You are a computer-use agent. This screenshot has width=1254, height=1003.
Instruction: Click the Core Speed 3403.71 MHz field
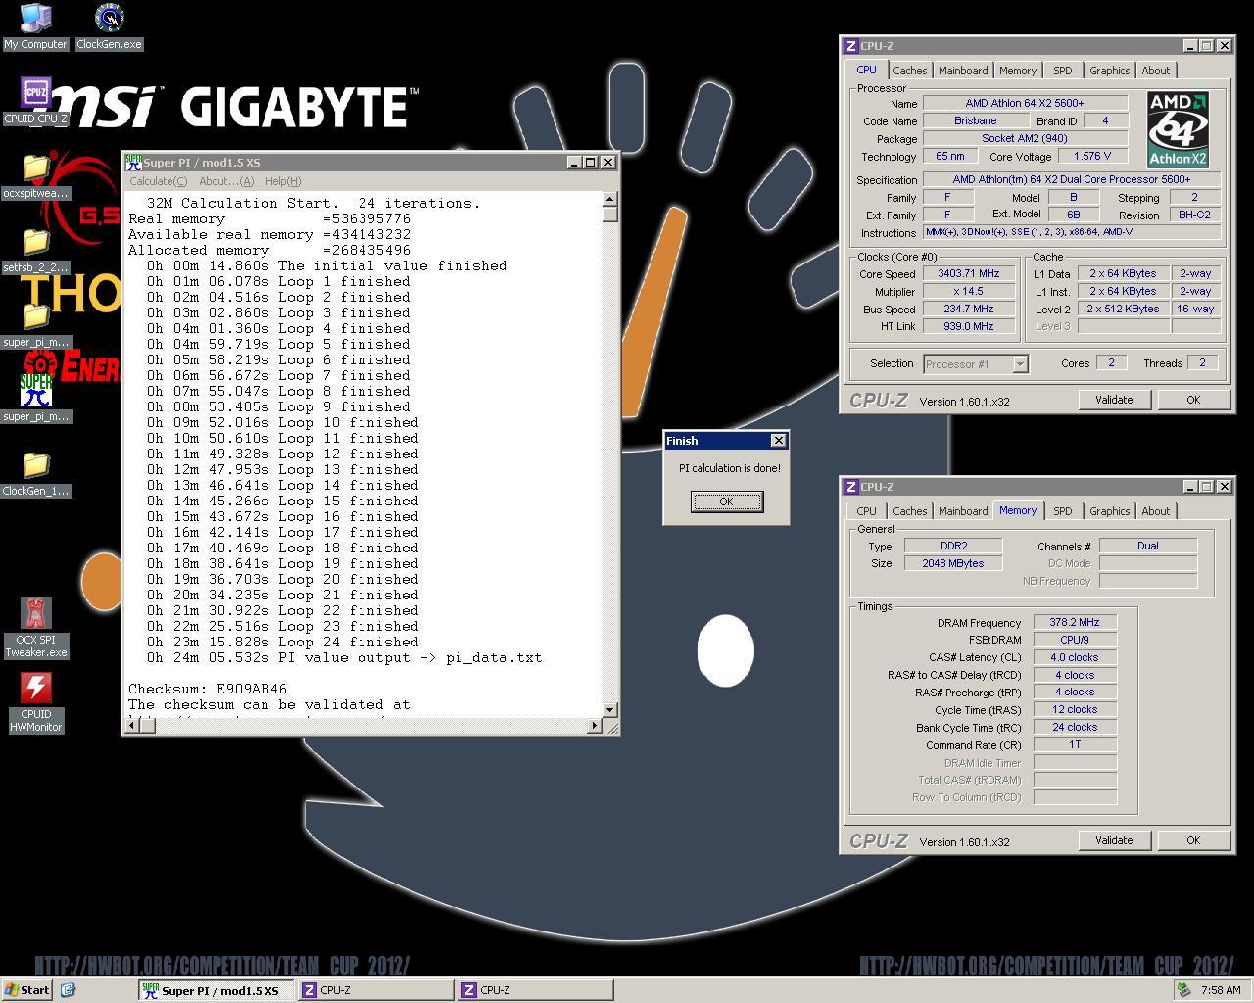point(969,274)
